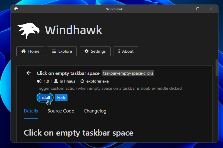Switch to the Source Code tab
Screen dimensions: 223x148
point(61,111)
